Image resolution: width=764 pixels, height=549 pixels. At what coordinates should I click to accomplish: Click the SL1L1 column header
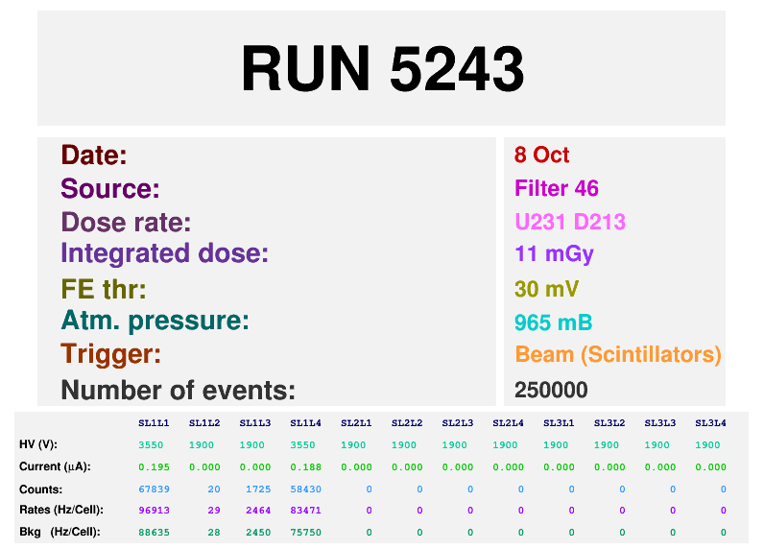coord(154,422)
